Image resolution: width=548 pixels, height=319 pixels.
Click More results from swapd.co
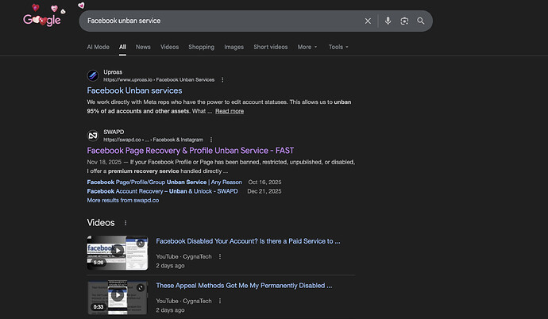point(122,200)
